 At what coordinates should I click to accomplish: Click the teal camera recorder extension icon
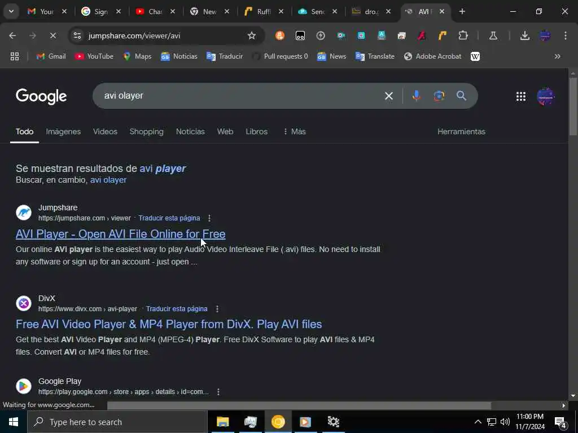point(341,36)
